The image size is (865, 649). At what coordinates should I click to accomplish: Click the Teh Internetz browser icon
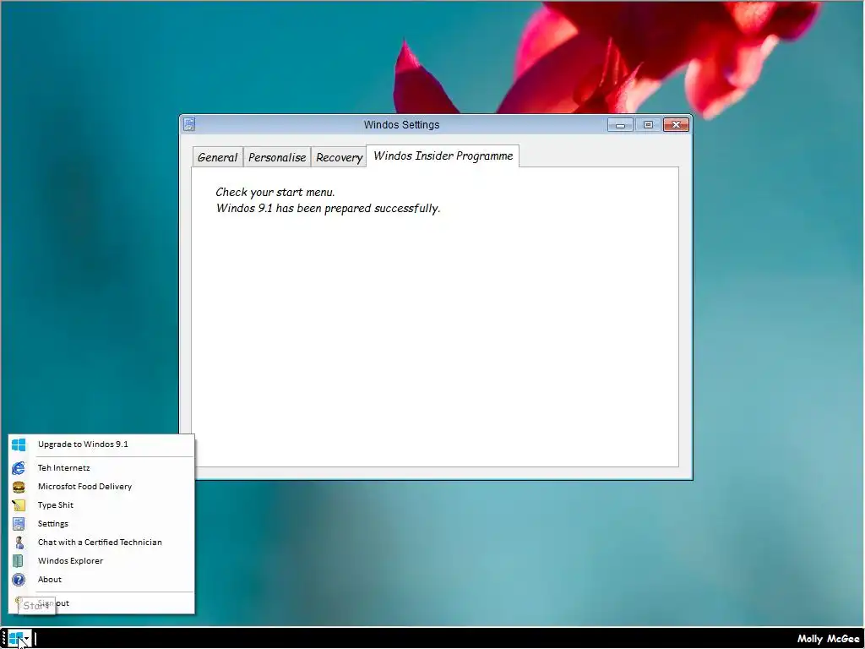(19, 468)
